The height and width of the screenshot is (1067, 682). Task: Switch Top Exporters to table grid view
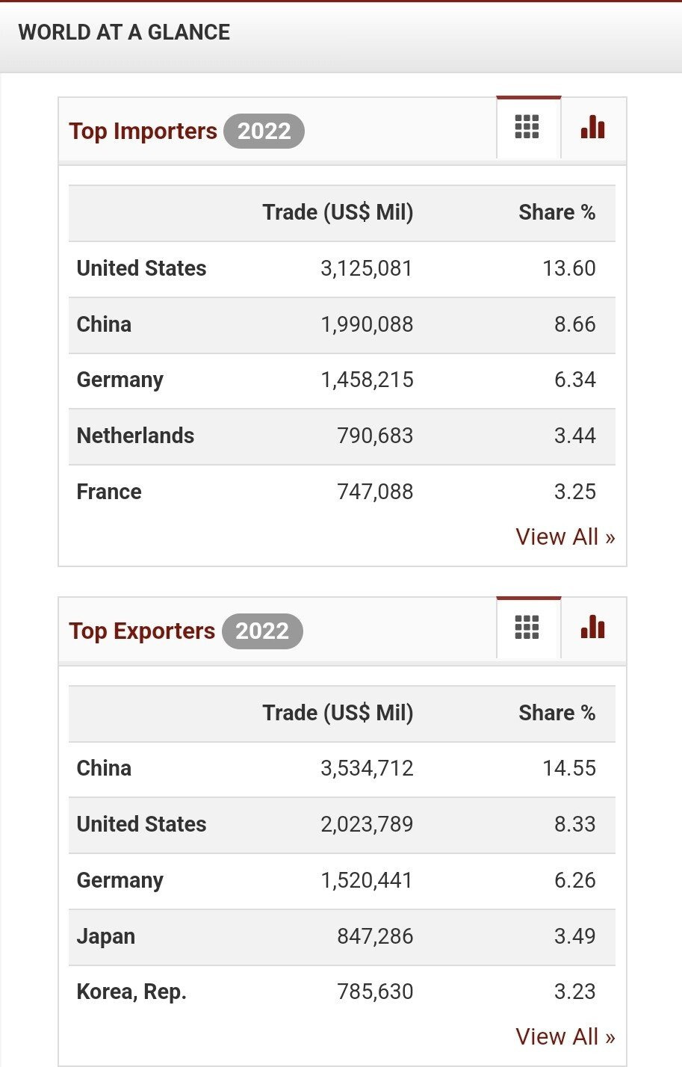(527, 628)
